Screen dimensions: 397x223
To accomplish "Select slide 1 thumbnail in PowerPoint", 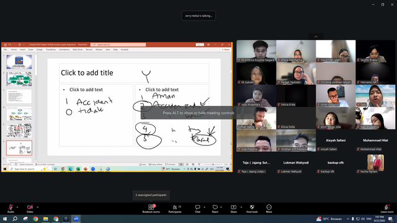I will tap(19, 62).
